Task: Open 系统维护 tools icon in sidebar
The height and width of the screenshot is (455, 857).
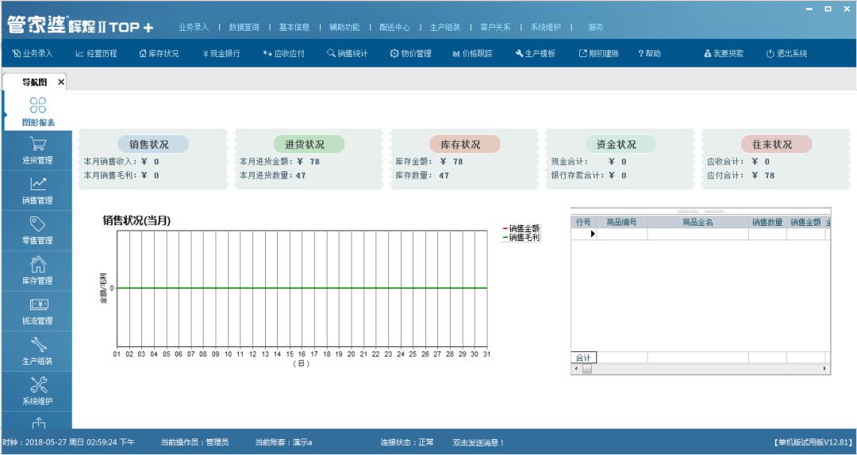Action: (x=37, y=385)
